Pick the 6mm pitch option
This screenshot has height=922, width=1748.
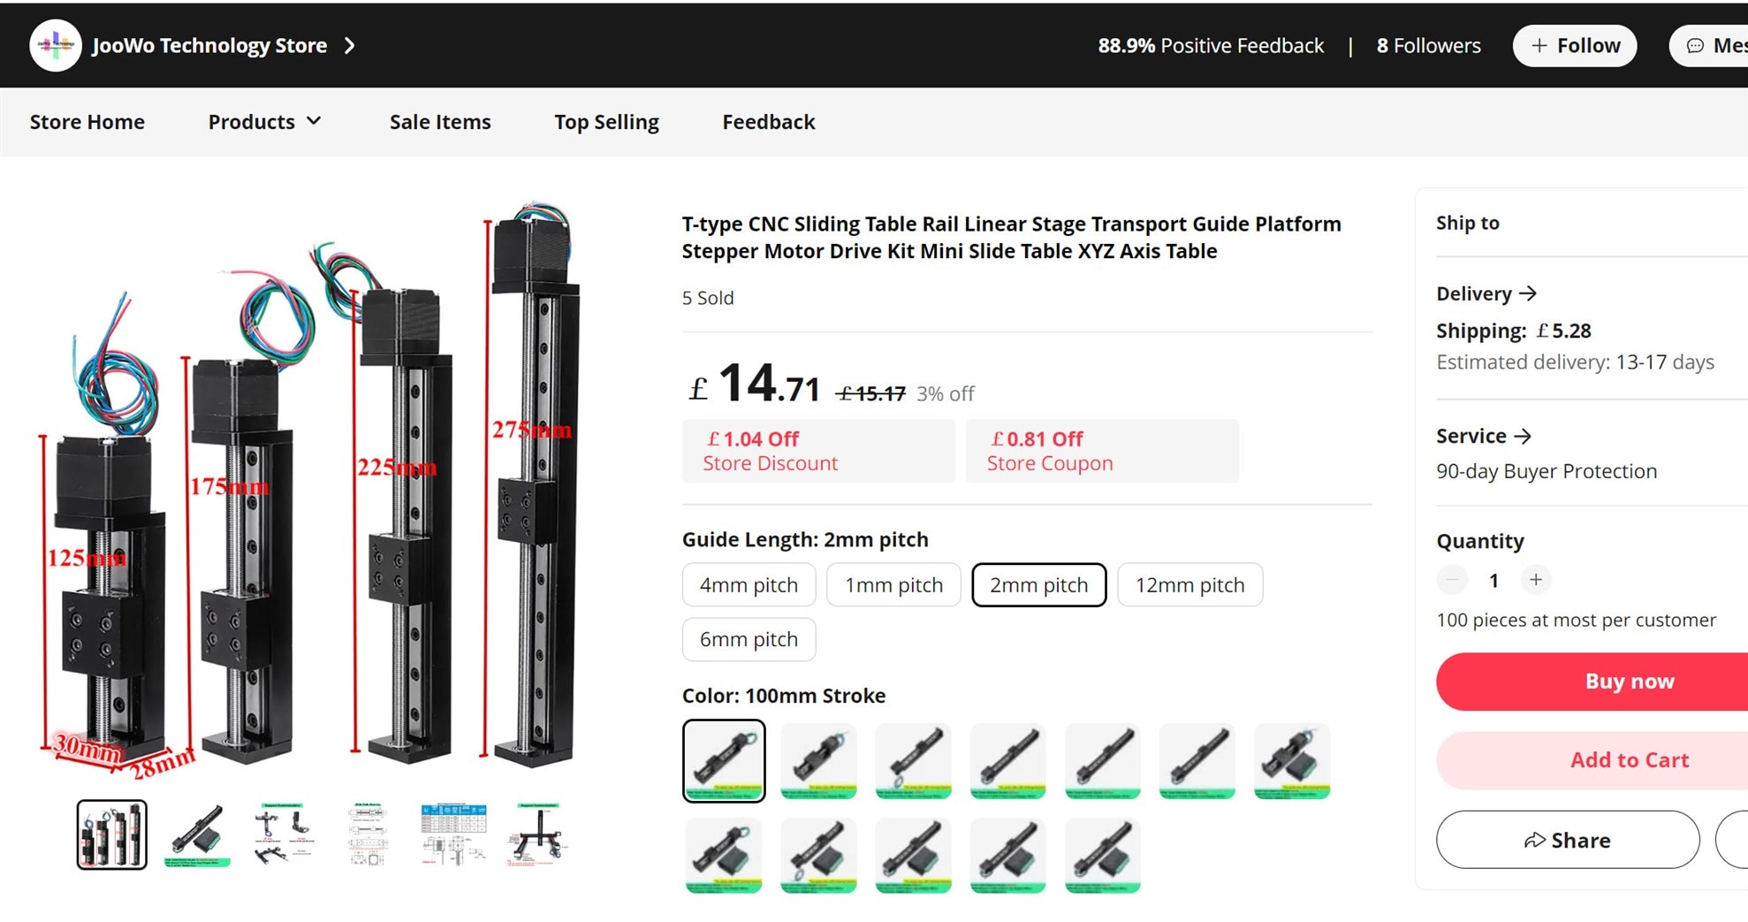749,639
